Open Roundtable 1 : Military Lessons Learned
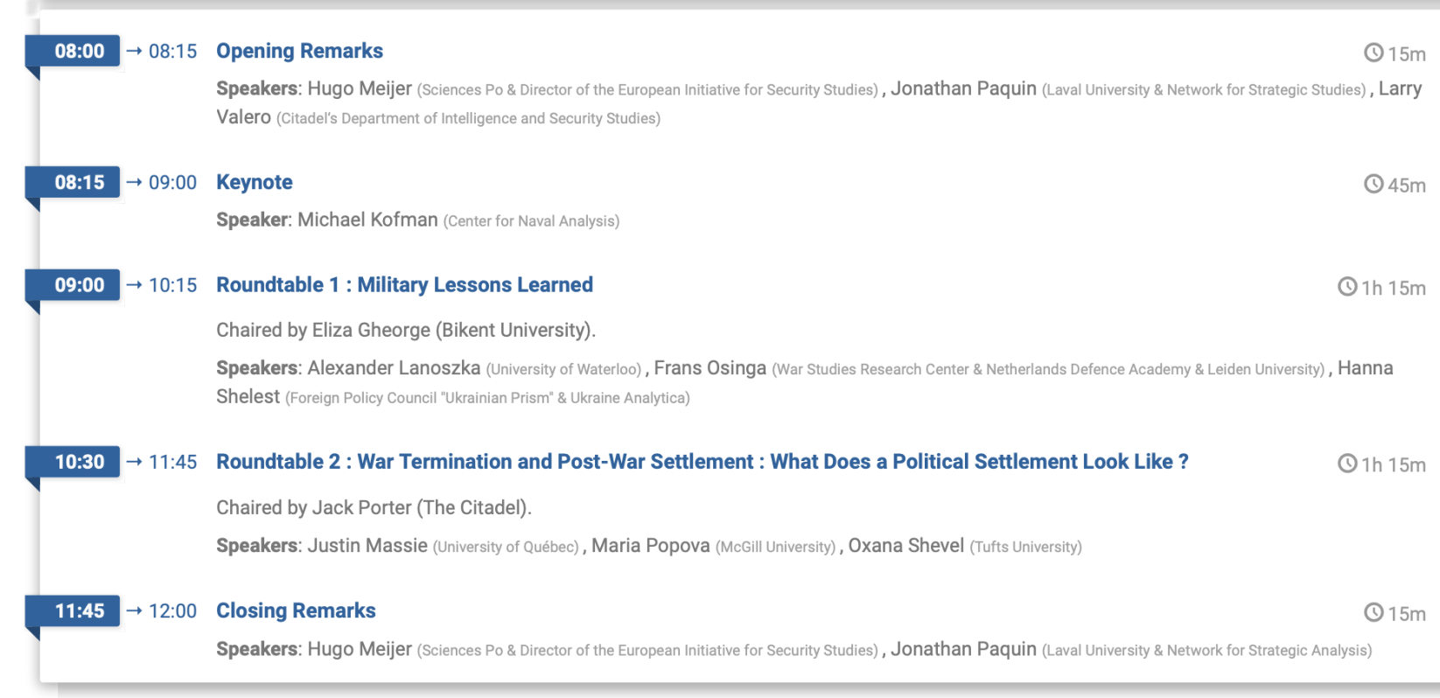 coord(404,285)
